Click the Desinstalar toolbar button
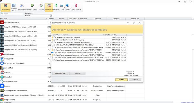Screen dimensions: 194x103 point(49,7)
